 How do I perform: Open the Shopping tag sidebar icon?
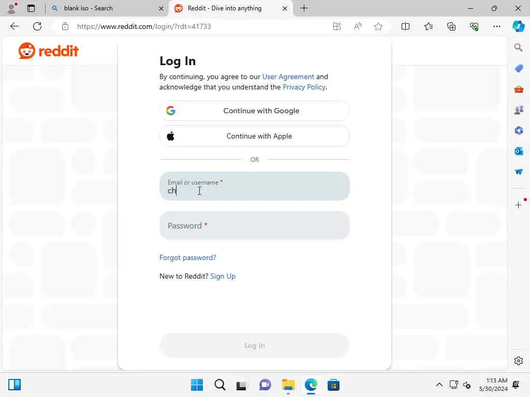(x=519, y=68)
